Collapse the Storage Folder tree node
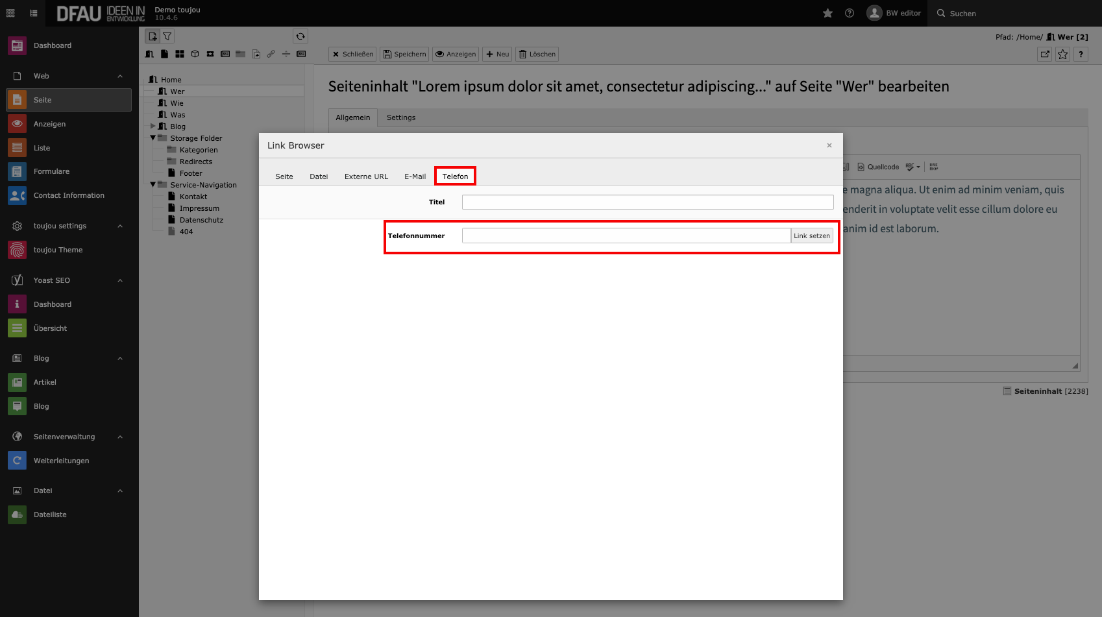This screenshot has height=617, width=1102. pyautogui.click(x=153, y=138)
